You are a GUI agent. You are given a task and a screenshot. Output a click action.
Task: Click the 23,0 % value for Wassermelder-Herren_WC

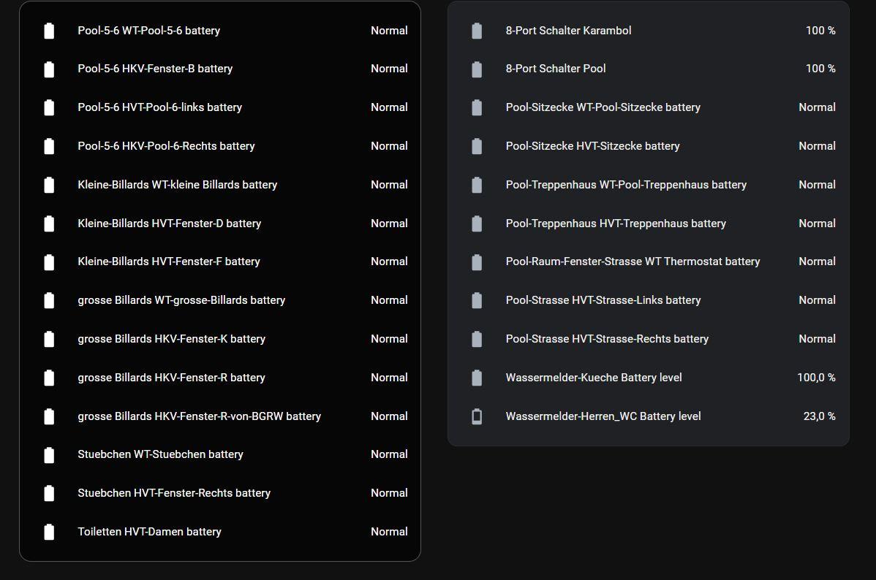pyautogui.click(x=819, y=416)
